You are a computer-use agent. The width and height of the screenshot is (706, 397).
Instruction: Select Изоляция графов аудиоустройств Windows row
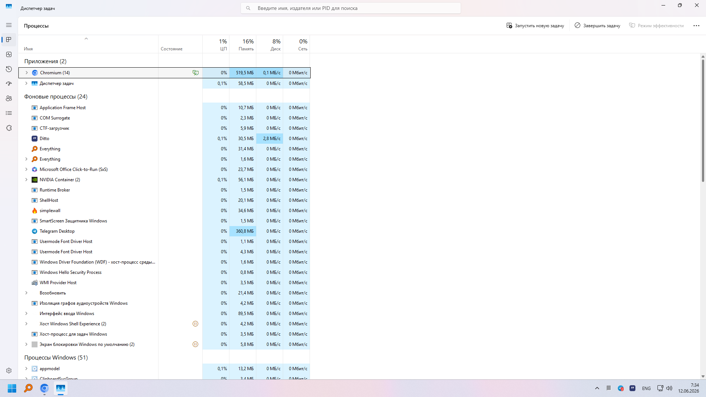click(164, 303)
